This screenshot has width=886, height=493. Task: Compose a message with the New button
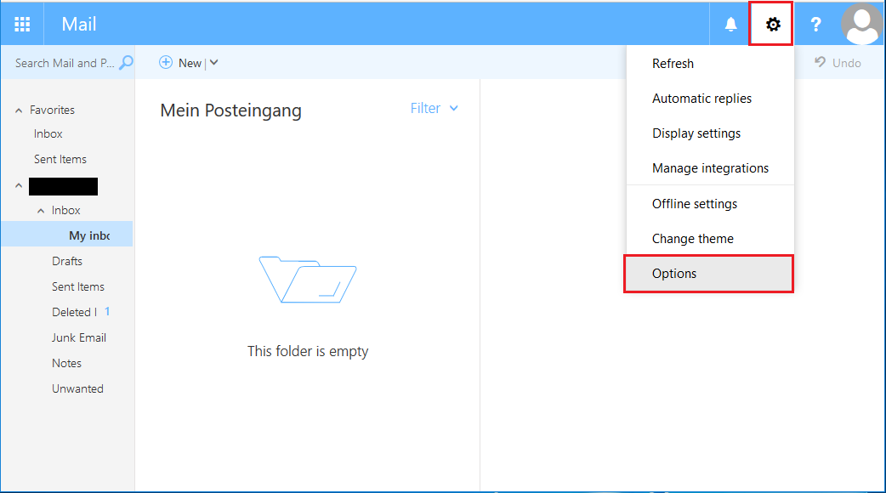pos(184,62)
